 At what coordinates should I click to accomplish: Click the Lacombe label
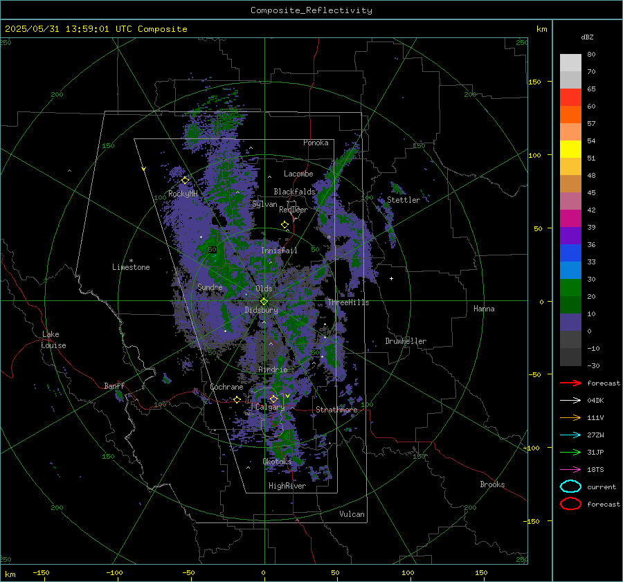[x=298, y=174]
